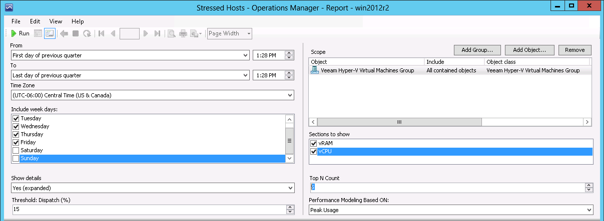This screenshot has height=221, width=604.
Task: Enable the Saturday checkbox
Action: pyautogui.click(x=16, y=150)
